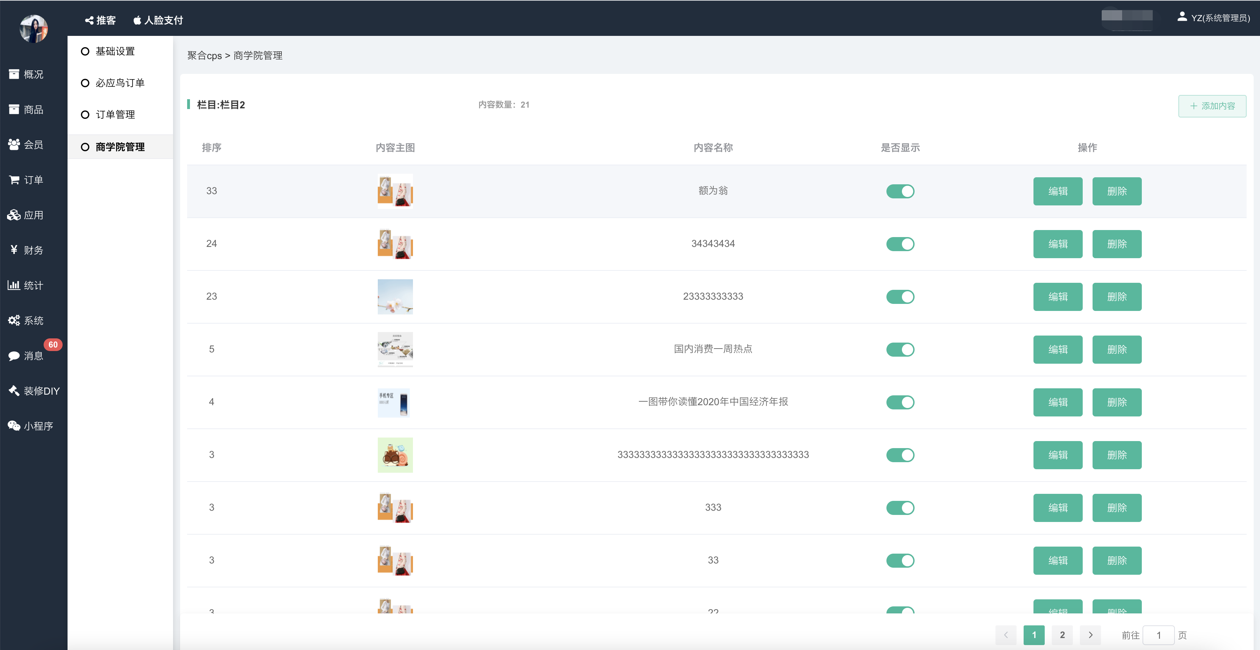1260x650 pixels.
Task: Open the 订单管理 submenu item
Action: [x=115, y=115]
